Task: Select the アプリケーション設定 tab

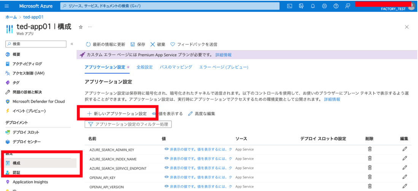Action: click(x=107, y=67)
